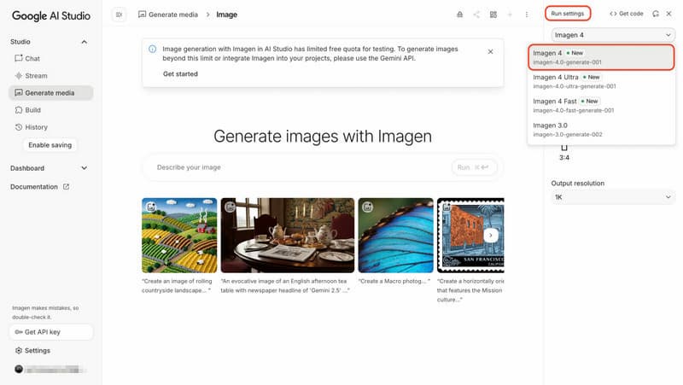Click the account avatar at bottom left
The height and width of the screenshot is (385, 683).
click(x=19, y=370)
